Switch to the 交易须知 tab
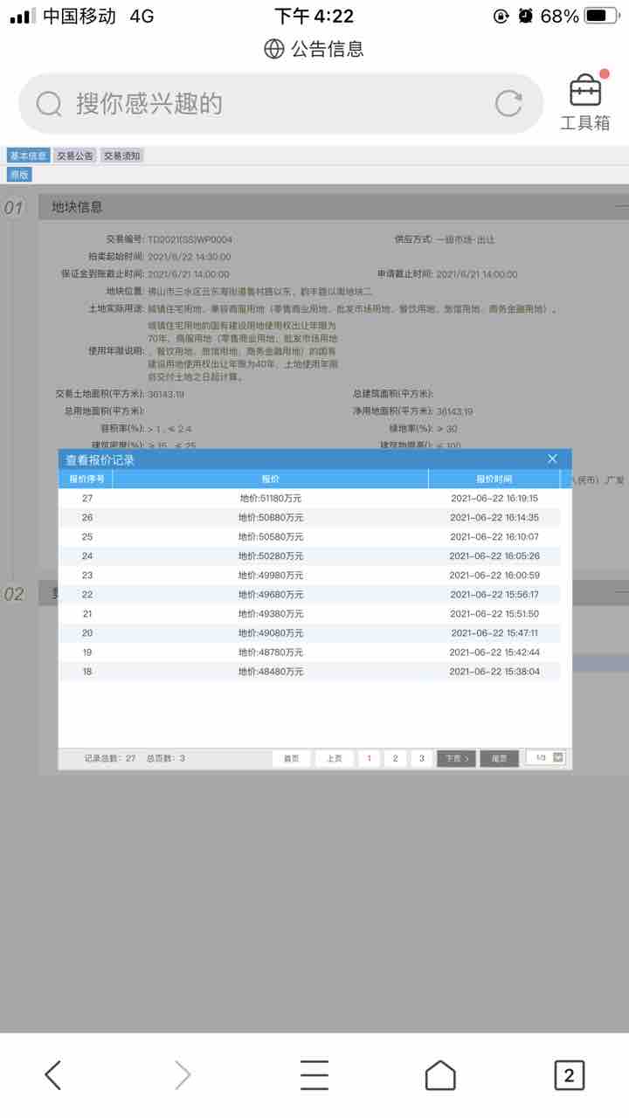Image resolution: width=629 pixels, height=1118 pixels. pyautogui.click(x=121, y=155)
